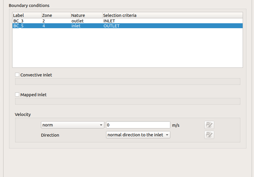Click INLET selection criteria for BC_3
The image size is (254, 177).
click(109, 21)
